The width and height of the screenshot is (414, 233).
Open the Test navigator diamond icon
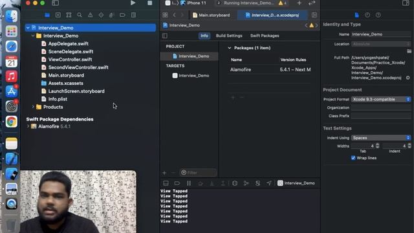[101, 15]
